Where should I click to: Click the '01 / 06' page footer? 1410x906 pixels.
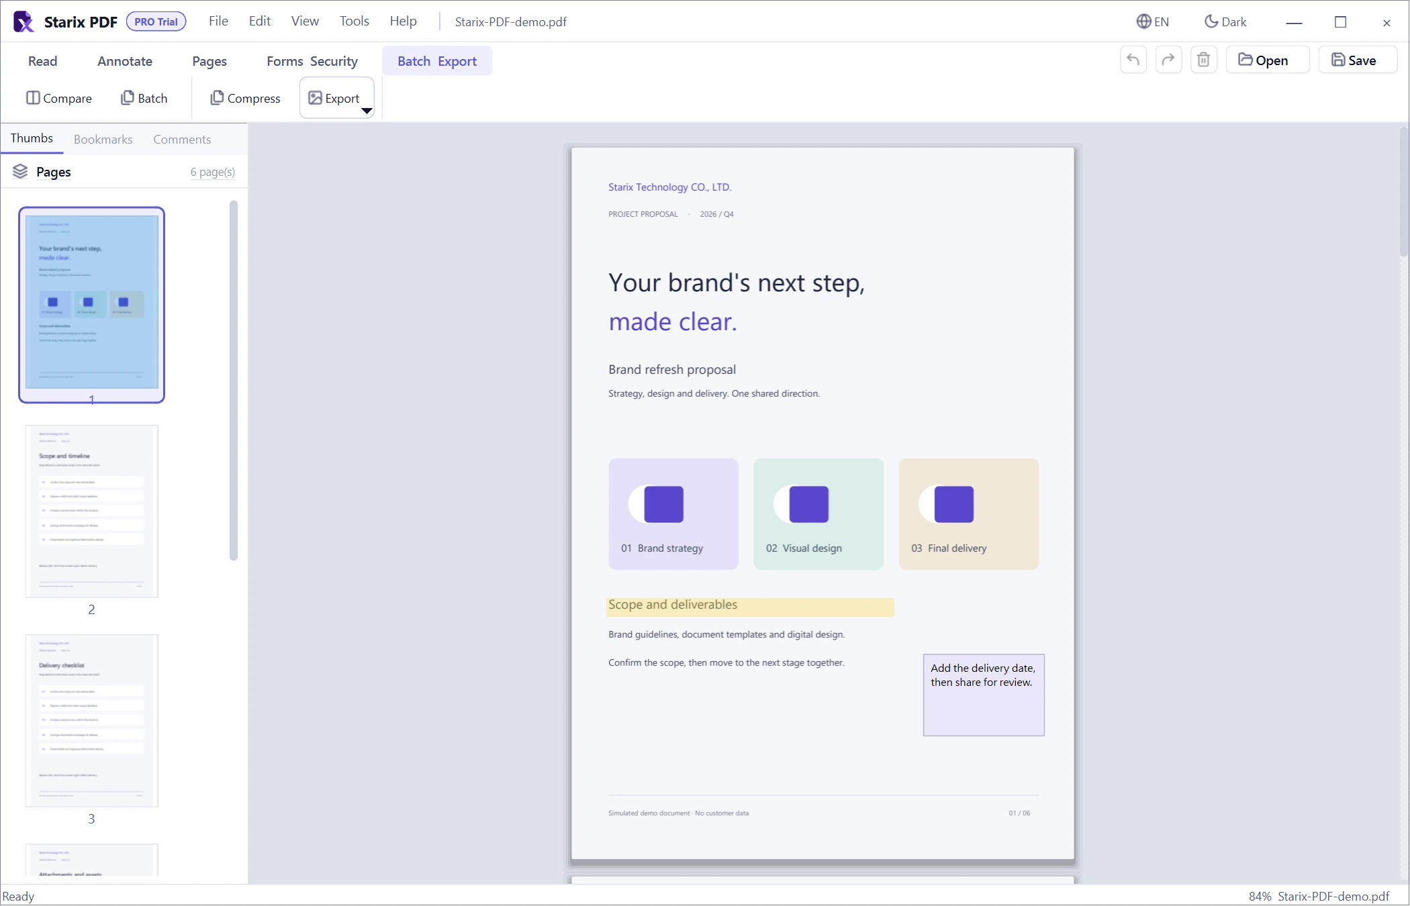click(1019, 813)
